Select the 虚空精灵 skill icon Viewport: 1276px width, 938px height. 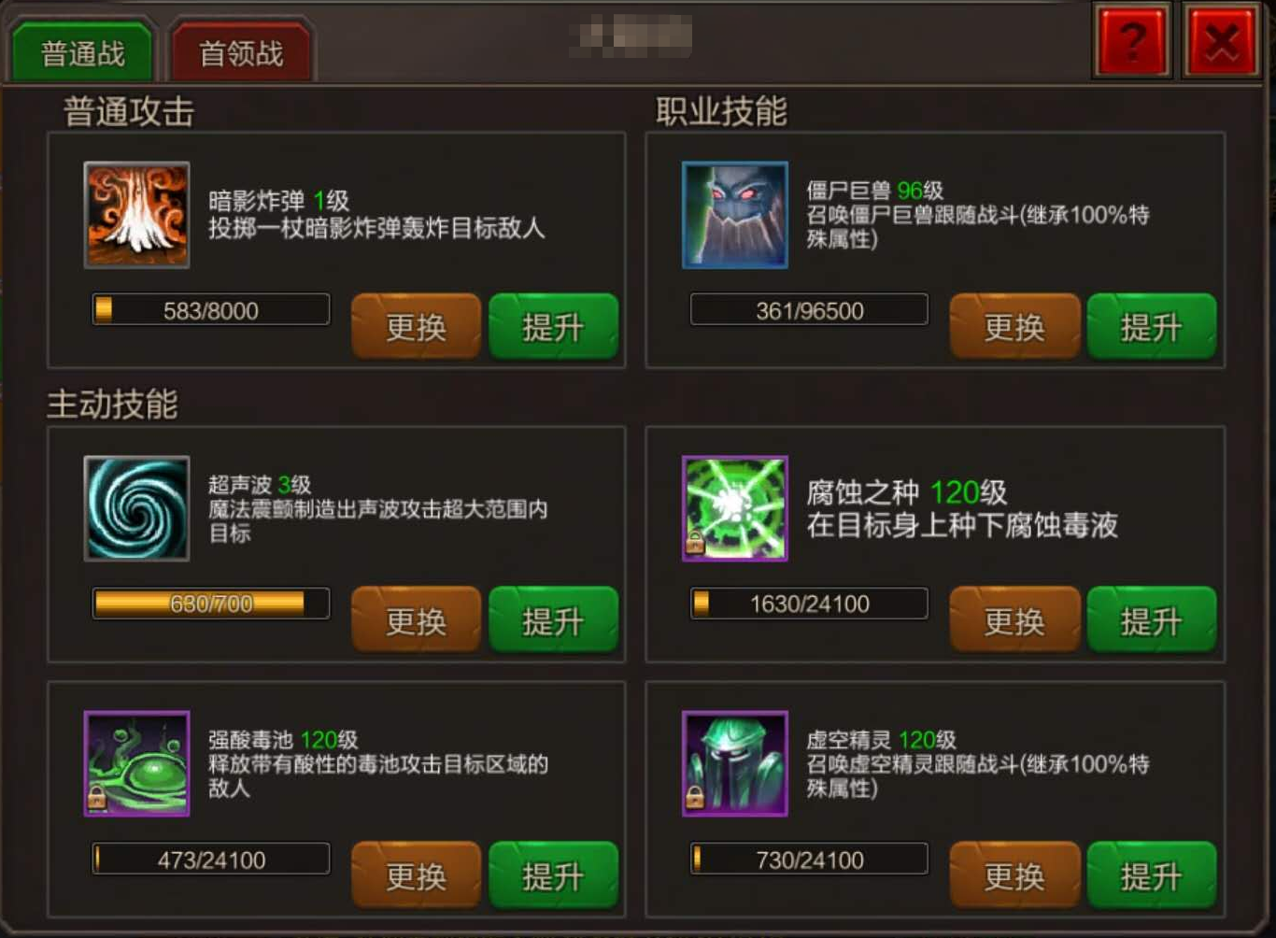pyautogui.click(x=735, y=763)
